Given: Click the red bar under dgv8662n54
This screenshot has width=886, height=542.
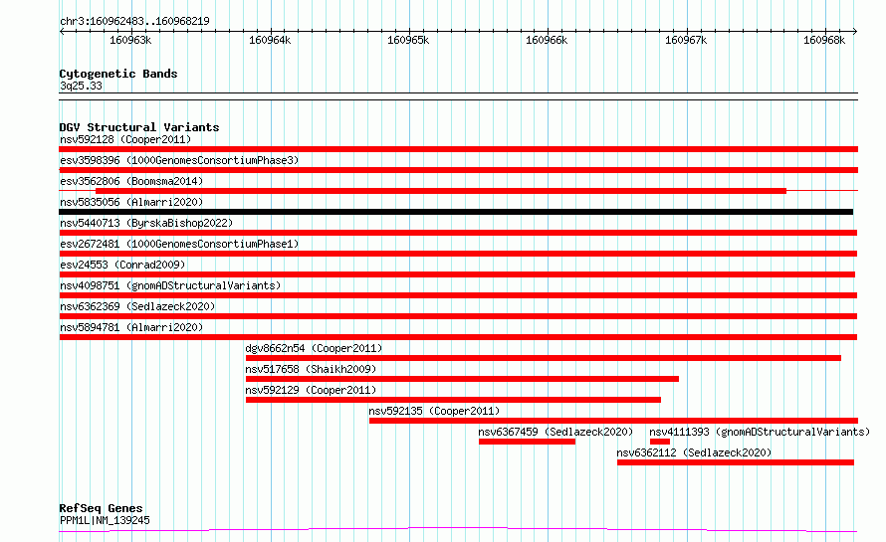Looking at the screenshot, I should click(x=543, y=358).
